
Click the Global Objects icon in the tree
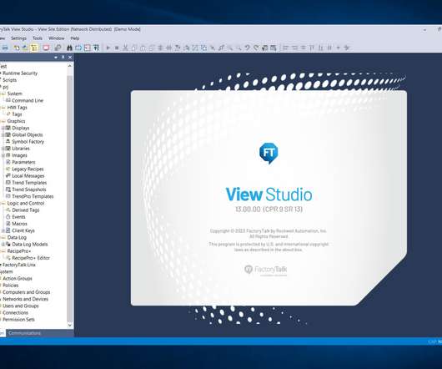coord(8,134)
